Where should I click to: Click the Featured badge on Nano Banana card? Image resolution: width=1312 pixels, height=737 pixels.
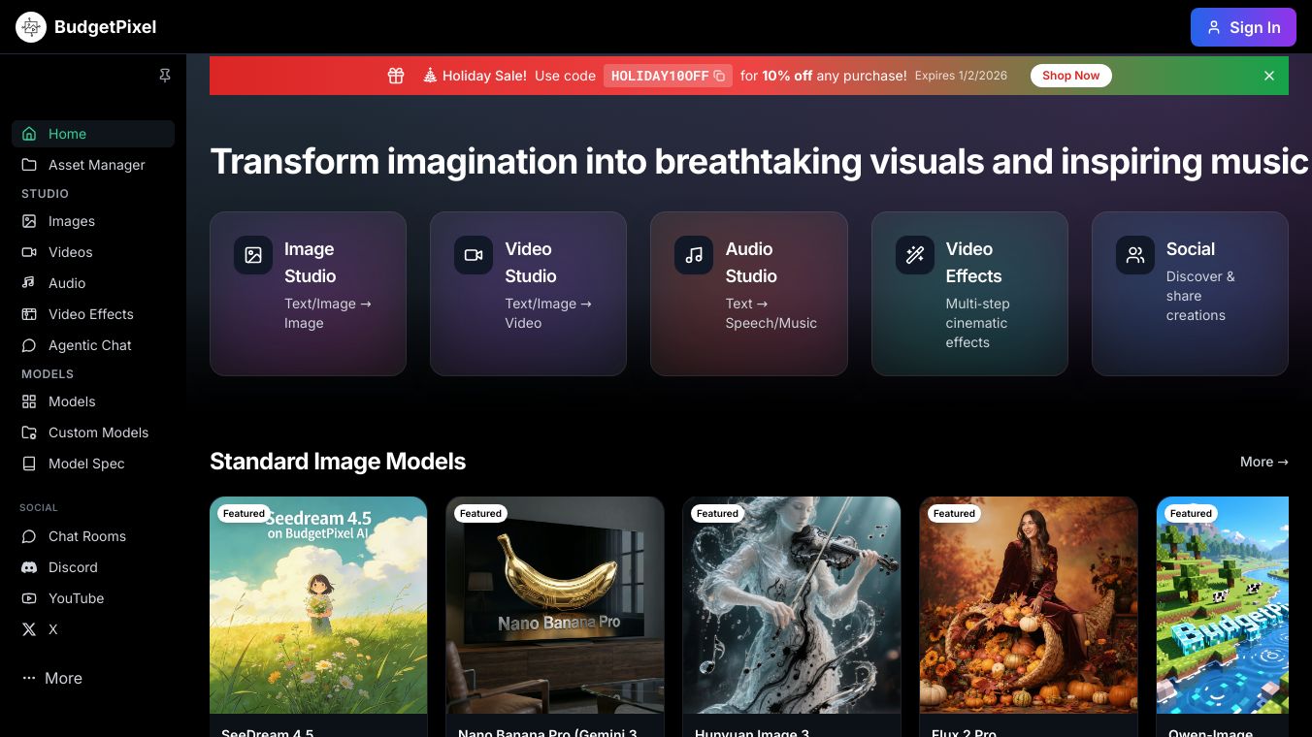point(480,513)
